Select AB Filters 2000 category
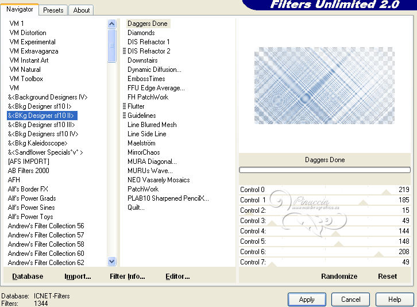417x307 pixels. click(29, 171)
